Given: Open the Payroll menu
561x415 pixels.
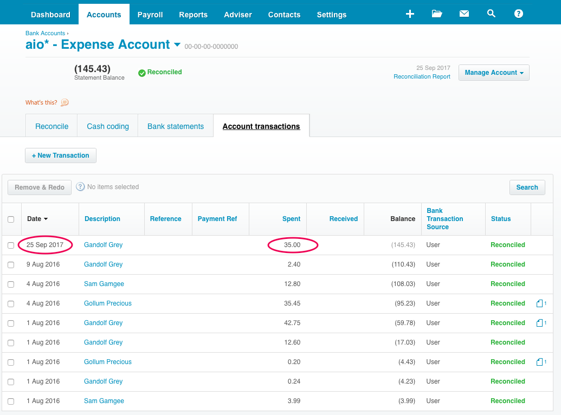Looking at the screenshot, I should 150,15.
